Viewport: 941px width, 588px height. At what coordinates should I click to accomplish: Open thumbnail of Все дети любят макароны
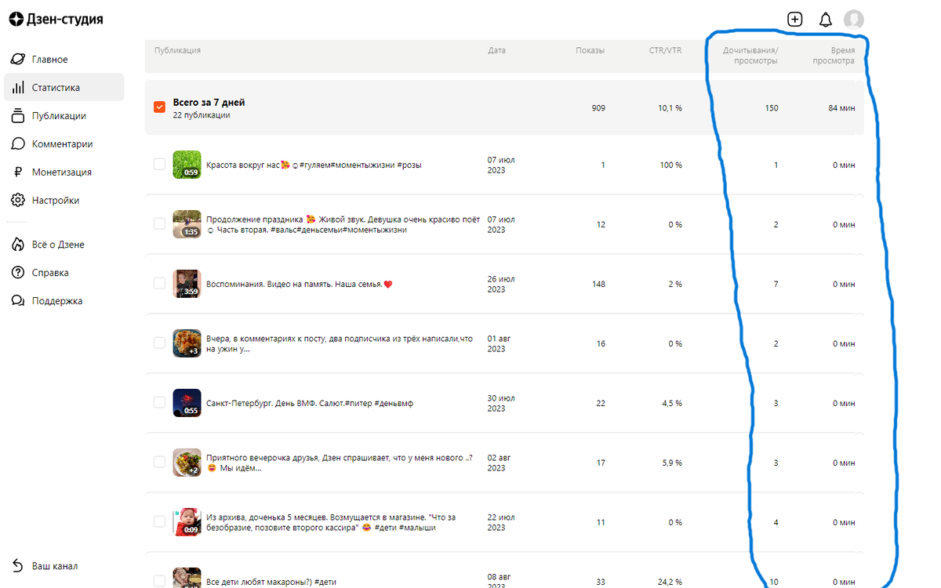tap(187, 578)
